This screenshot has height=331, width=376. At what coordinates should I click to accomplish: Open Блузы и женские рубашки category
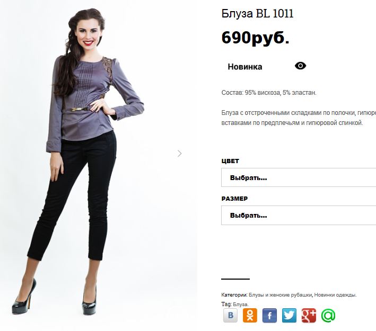[281, 295]
